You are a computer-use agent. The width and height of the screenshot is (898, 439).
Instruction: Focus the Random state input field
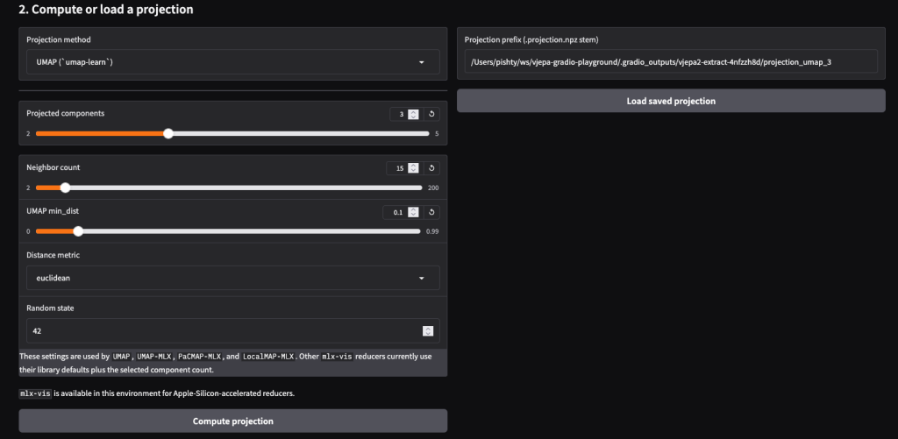(219, 330)
